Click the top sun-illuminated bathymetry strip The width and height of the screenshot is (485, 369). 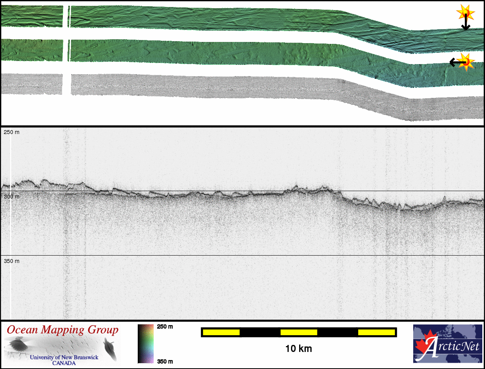(x=233, y=17)
